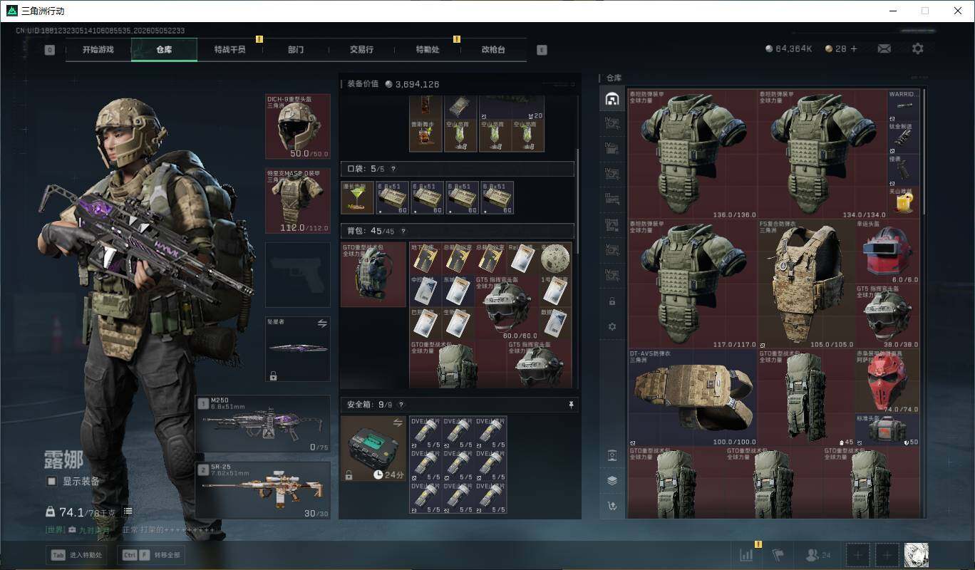Image resolution: width=975 pixels, height=570 pixels.
Task: Select the moon-like sphere item in backpack
Action: (x=556, y=258)
